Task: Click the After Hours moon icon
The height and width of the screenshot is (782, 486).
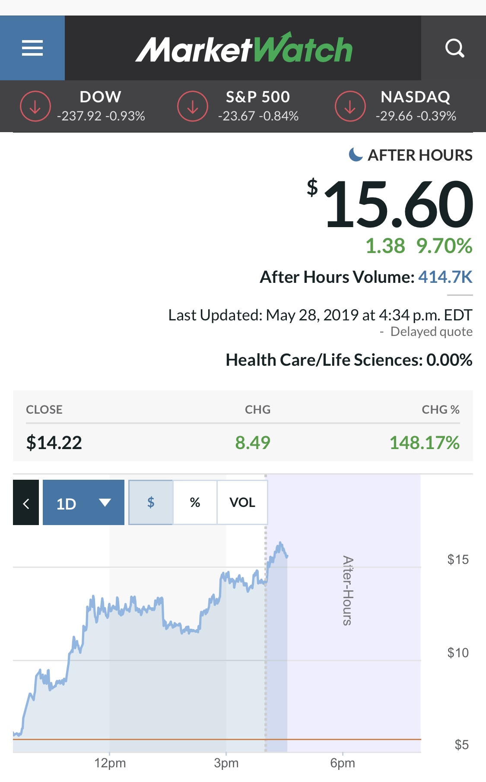Action: (355, 155)
